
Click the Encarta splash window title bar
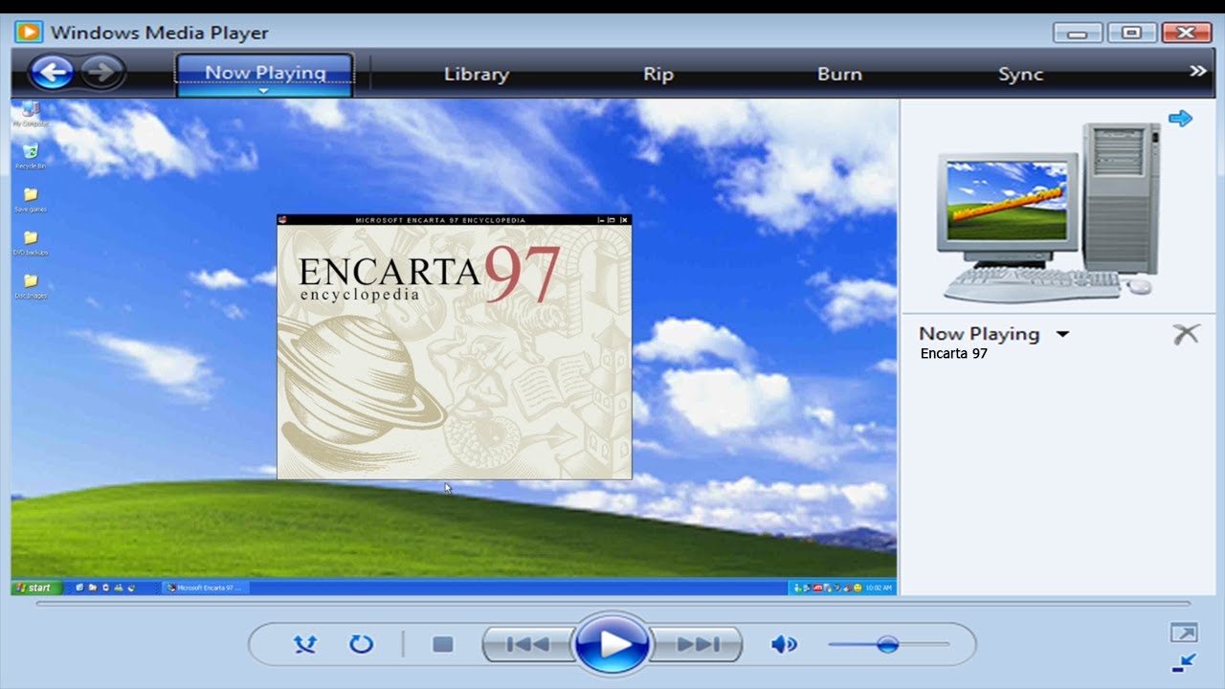click(440, 220)
